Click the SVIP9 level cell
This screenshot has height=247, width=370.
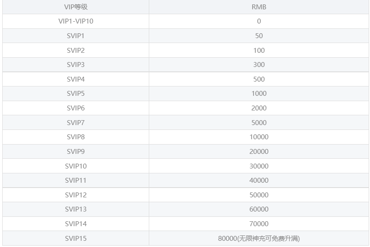click(76, 152)
